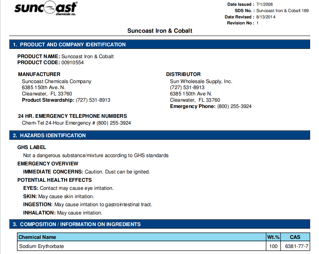Click 'Clearwater, FL 33760' under Manufacturer
The width and height of the screenshot is (319, 254).
[x=47, y=94]
